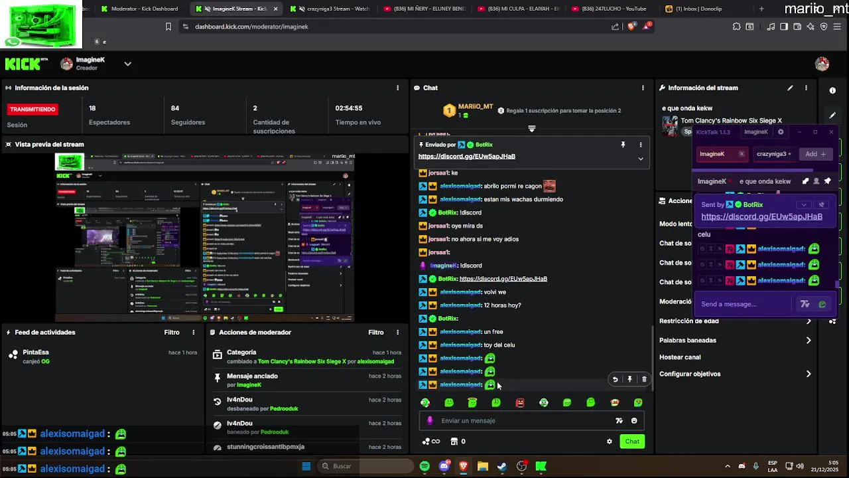The width and height of the screenshot is (849, 478).
Task: Switch to MI ÑERY - ELUNEY browser tab
Action: pos(423,9)
